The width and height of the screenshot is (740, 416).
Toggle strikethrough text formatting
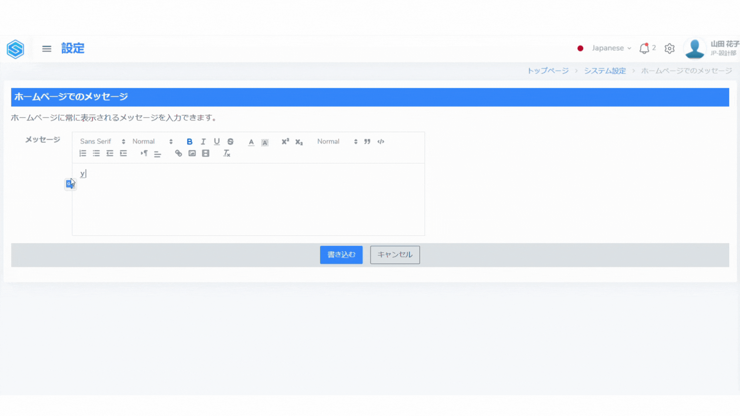[230, 142]
